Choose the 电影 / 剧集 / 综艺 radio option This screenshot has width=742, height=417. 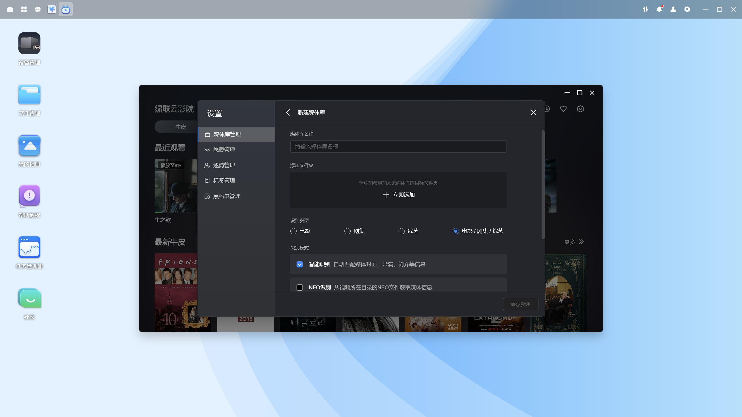pyautogui.click(x=456, y=231)
